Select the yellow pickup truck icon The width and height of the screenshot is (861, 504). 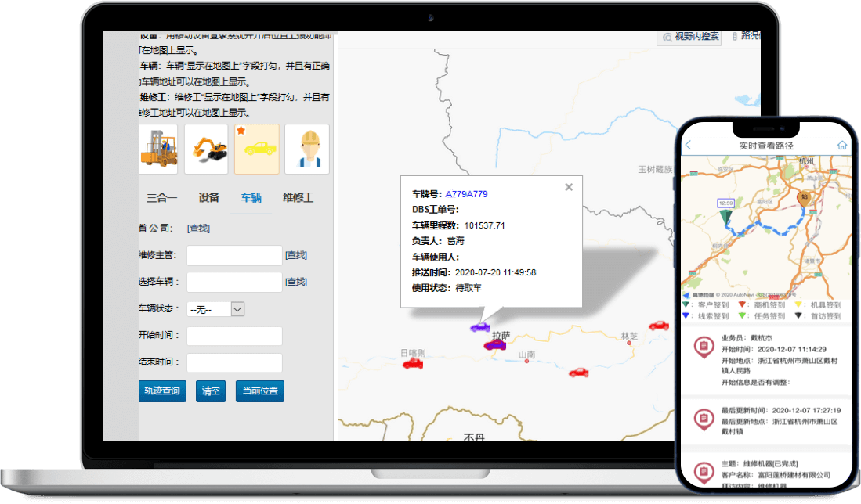257,149
